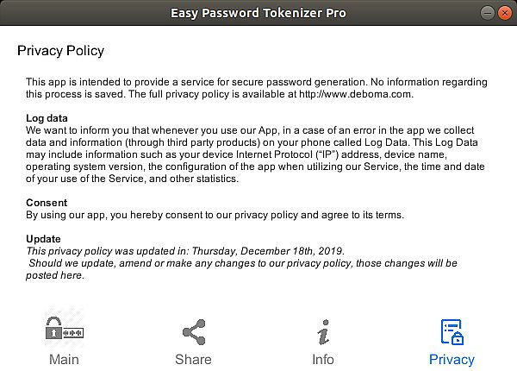Open the Info tab label
Viewport: 517px width, 371px height.
click(323, 359)
